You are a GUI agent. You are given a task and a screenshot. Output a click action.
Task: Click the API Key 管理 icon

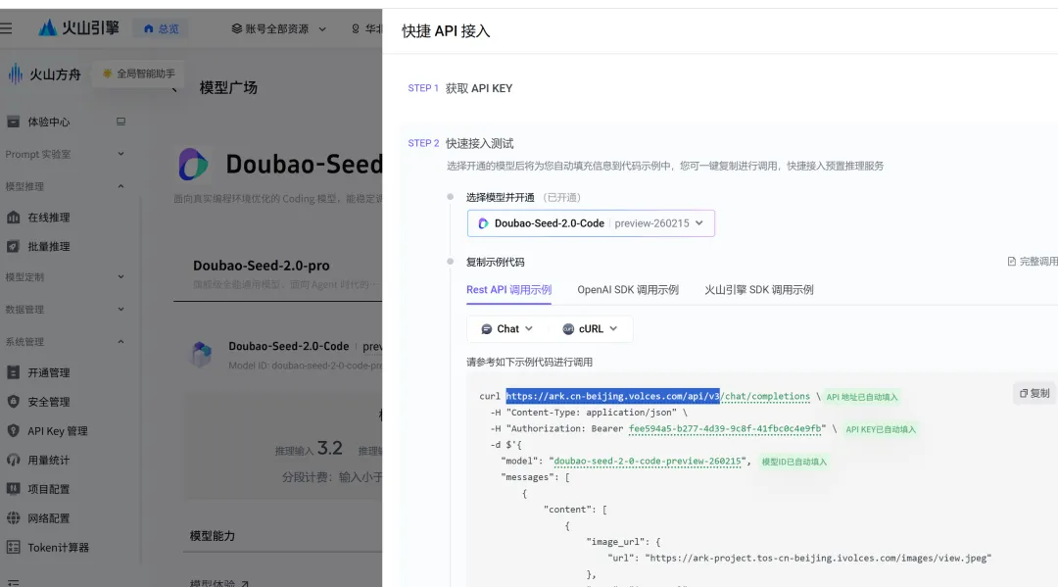coord(13,430)
